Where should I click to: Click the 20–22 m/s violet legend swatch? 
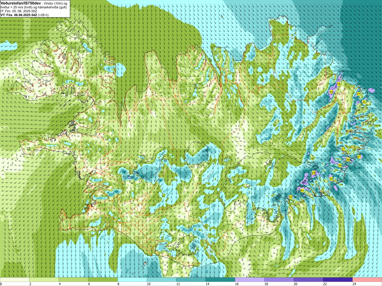point(309,280)
